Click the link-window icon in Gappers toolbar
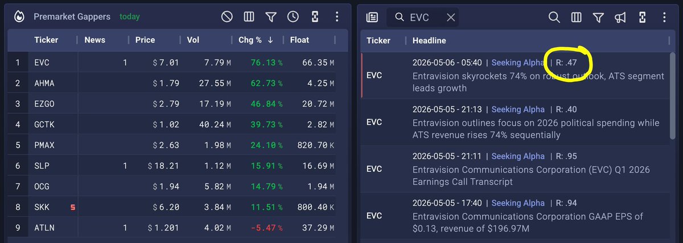Screen dimensions: 683x243 tap(315, 17)
